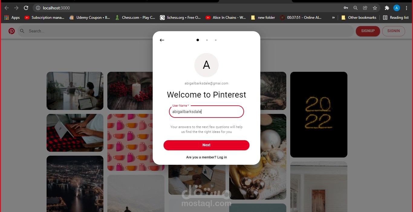Click the Pinterest logo icon
Viewport: 413px width, 212px height.
11,31
